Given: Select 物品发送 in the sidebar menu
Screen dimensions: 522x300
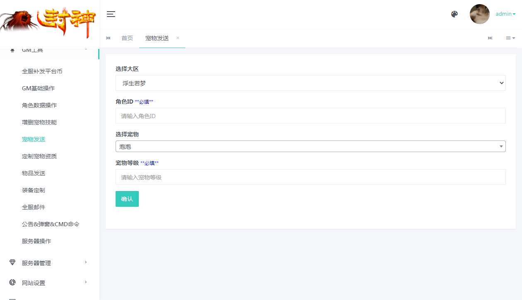Looking at the screenshot, I should (33, 173).
